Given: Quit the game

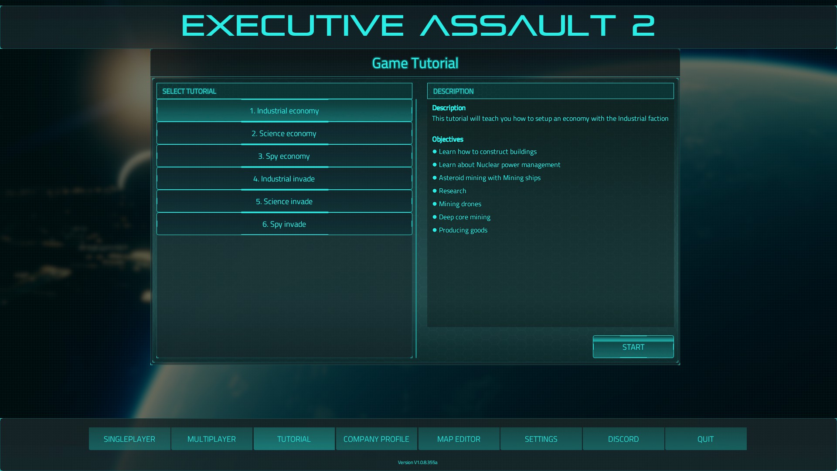Looking at the screenshot, I should [x=706, y=439].
